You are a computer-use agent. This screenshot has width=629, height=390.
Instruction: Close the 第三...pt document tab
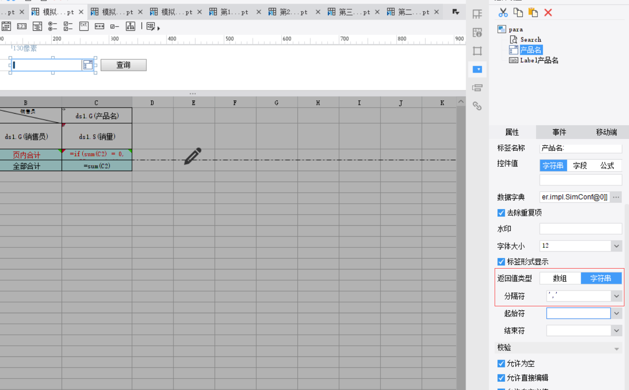[x=377, y=12]
